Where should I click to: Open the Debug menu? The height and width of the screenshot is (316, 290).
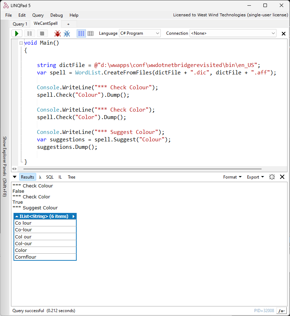(x=56, y=15)
